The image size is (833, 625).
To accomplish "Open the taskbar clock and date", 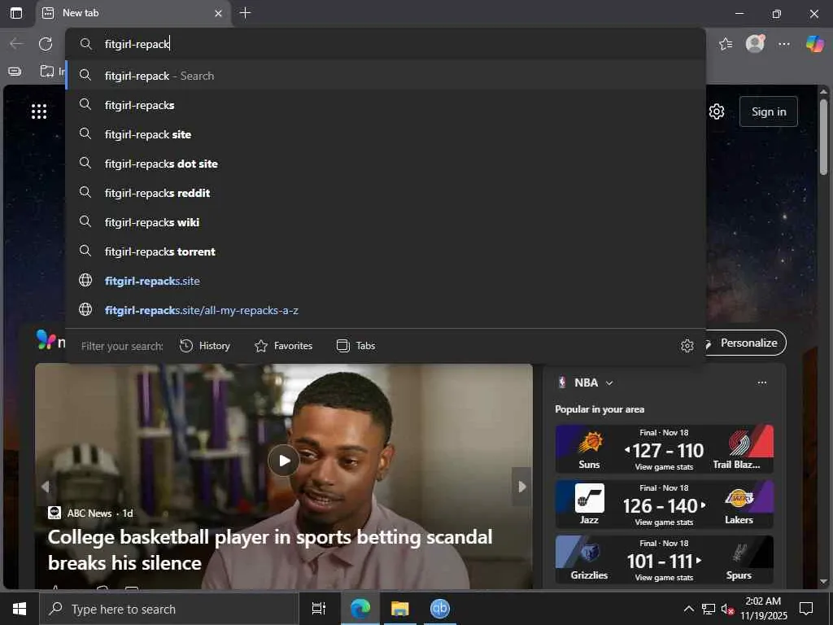I will 763,609.
